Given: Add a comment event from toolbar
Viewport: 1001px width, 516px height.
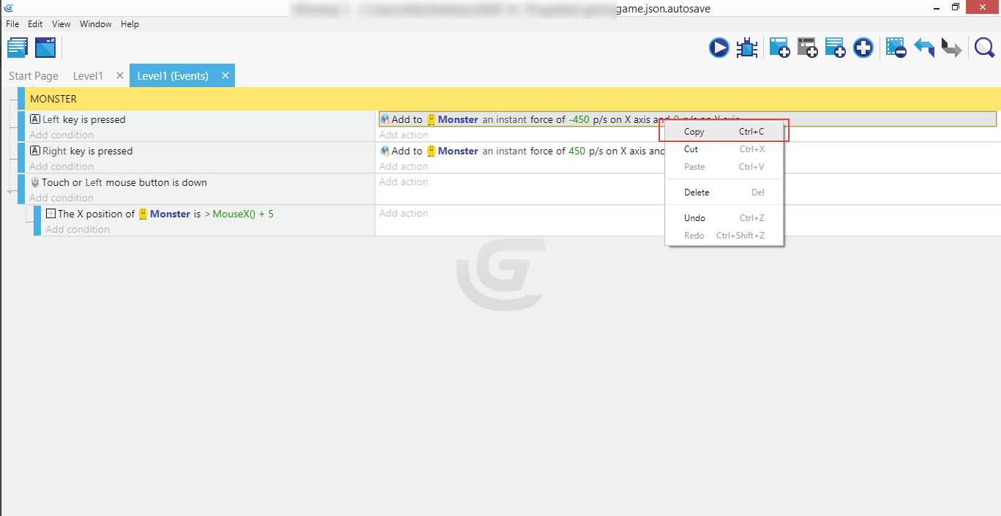Looking at the screenshot, I should point(835,48).
